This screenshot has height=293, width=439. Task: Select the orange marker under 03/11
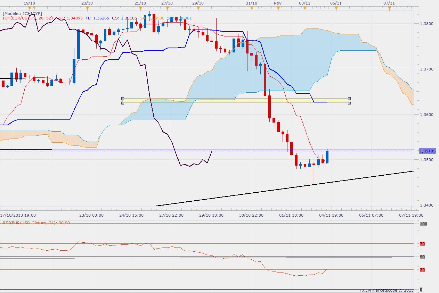click(305, 8)
